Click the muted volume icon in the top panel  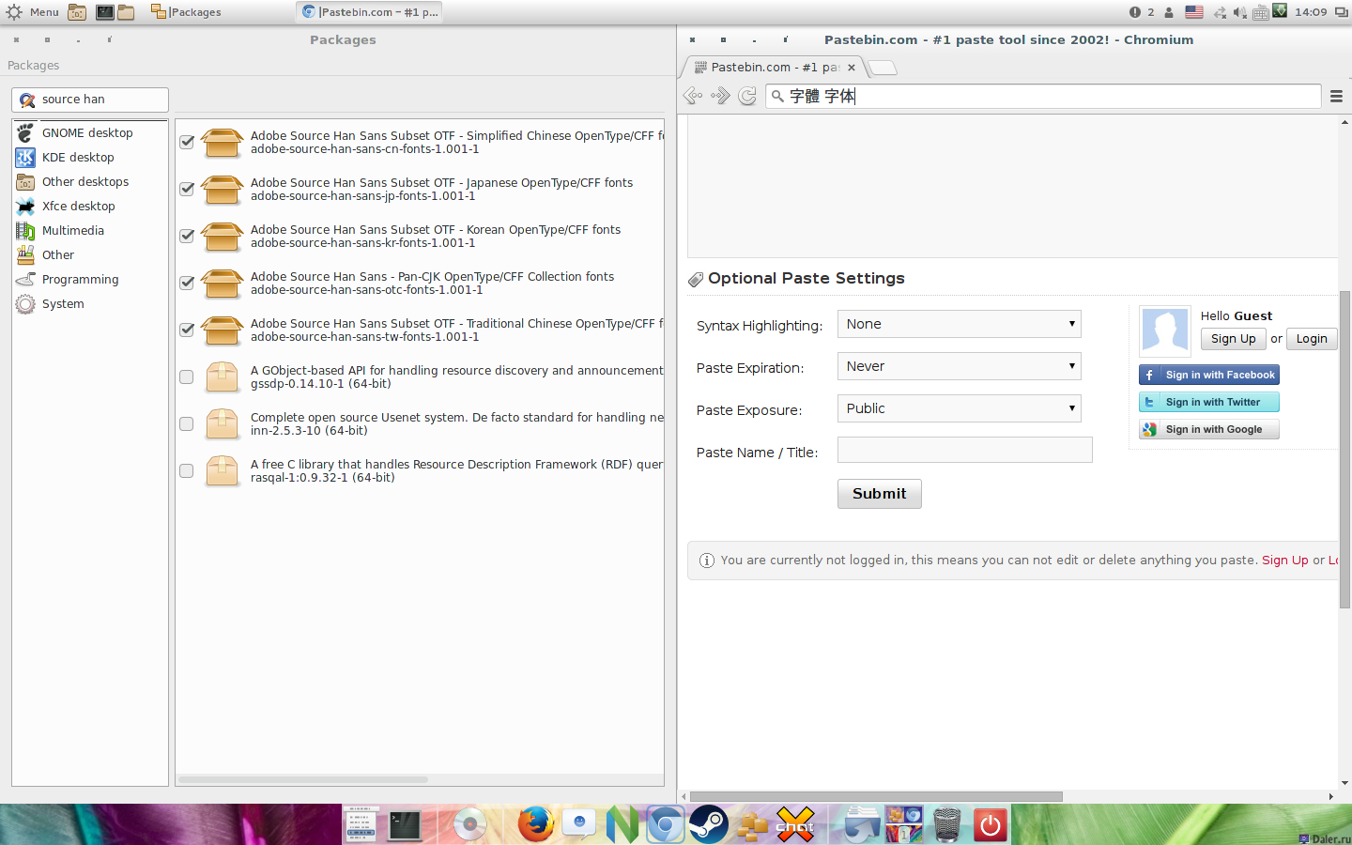1240,12
